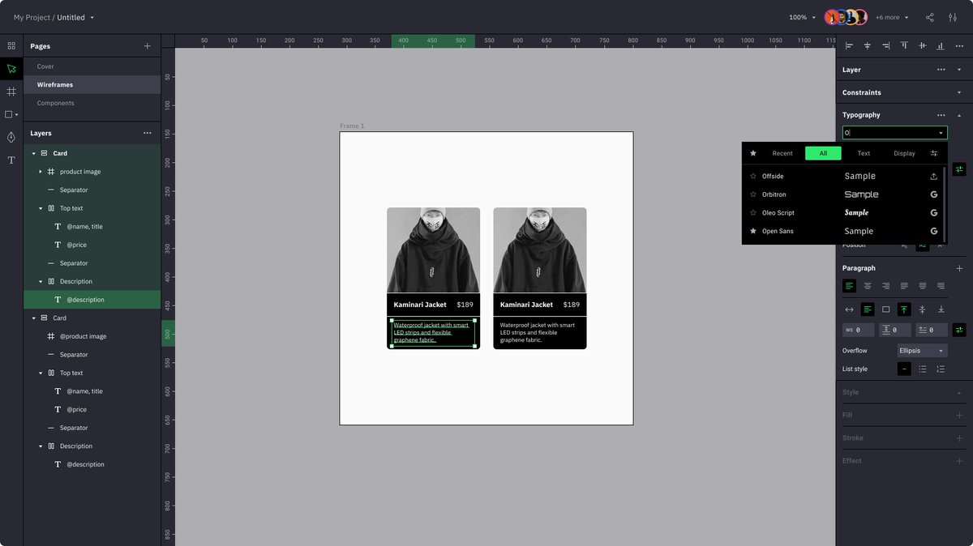Viewport: 973px width, 546px height.
Task: Add a Fill with plus icon
Action: pos(959,415)
